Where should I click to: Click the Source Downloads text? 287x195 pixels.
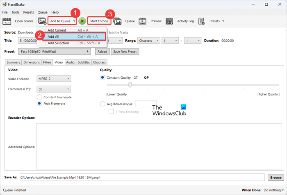[26, 32]
